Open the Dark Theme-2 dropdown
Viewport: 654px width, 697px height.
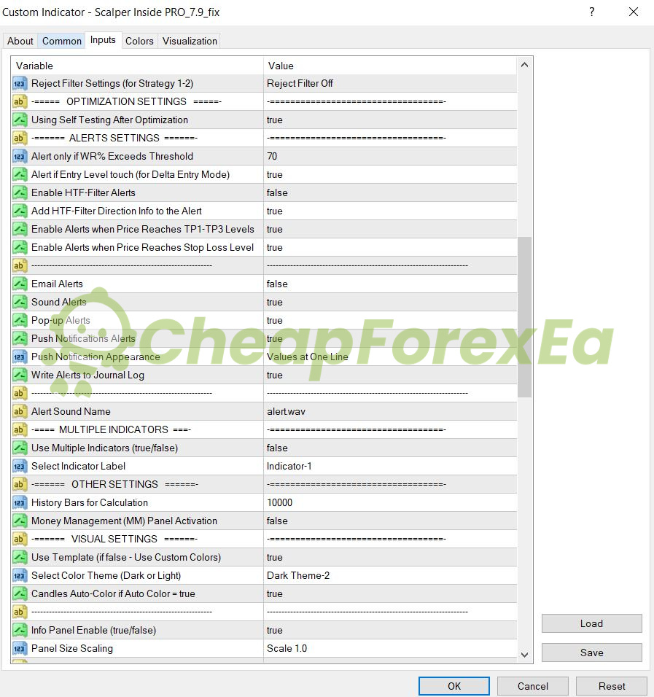point(390,576)
